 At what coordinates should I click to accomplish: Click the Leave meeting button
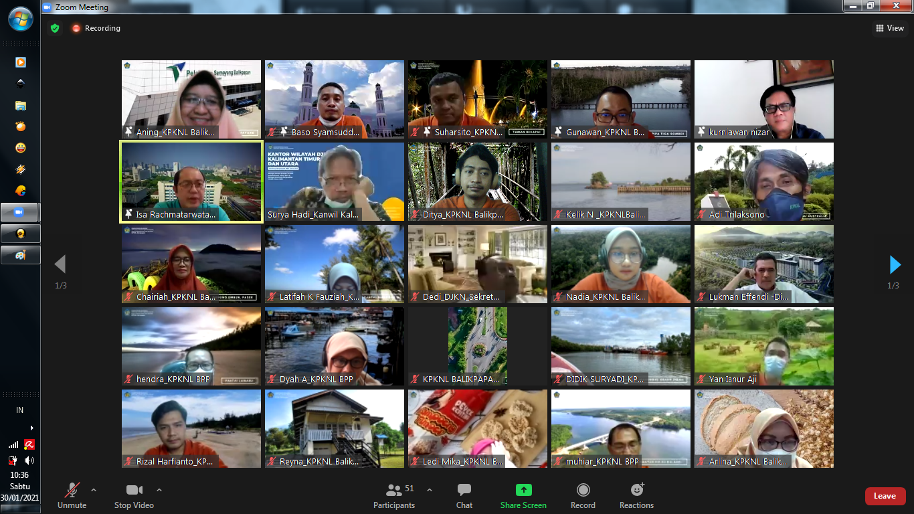(885, 496)
